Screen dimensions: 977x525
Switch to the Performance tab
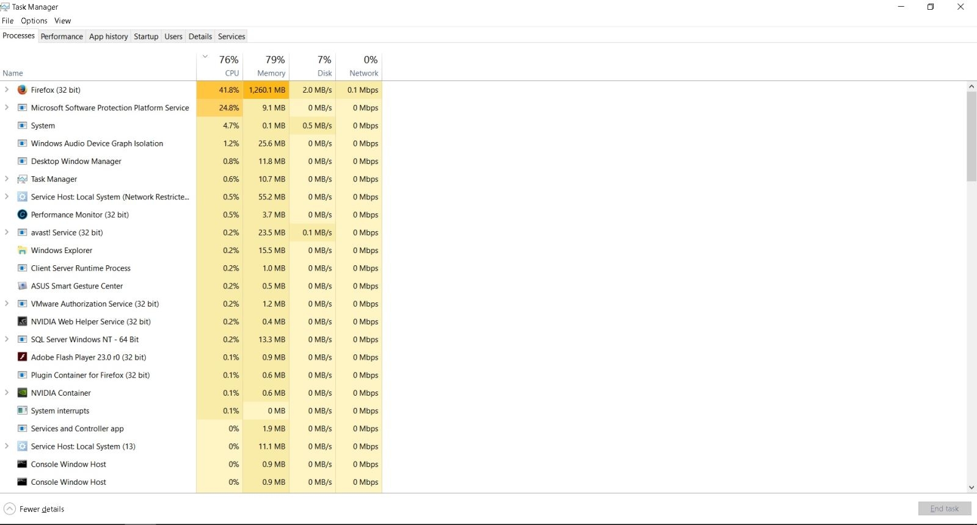62,37
